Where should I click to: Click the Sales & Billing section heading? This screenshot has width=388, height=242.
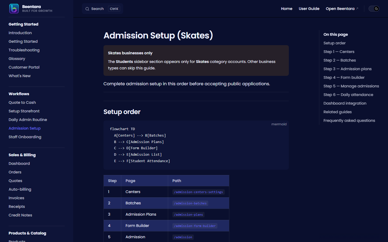point(22,155)
